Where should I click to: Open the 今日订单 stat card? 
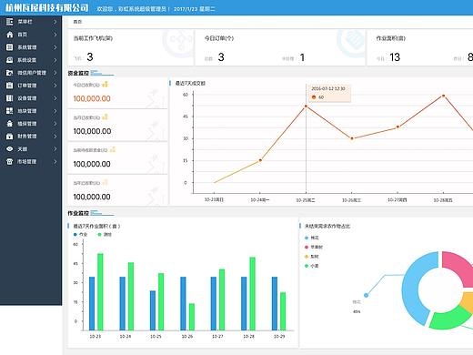tap(280, 47)
